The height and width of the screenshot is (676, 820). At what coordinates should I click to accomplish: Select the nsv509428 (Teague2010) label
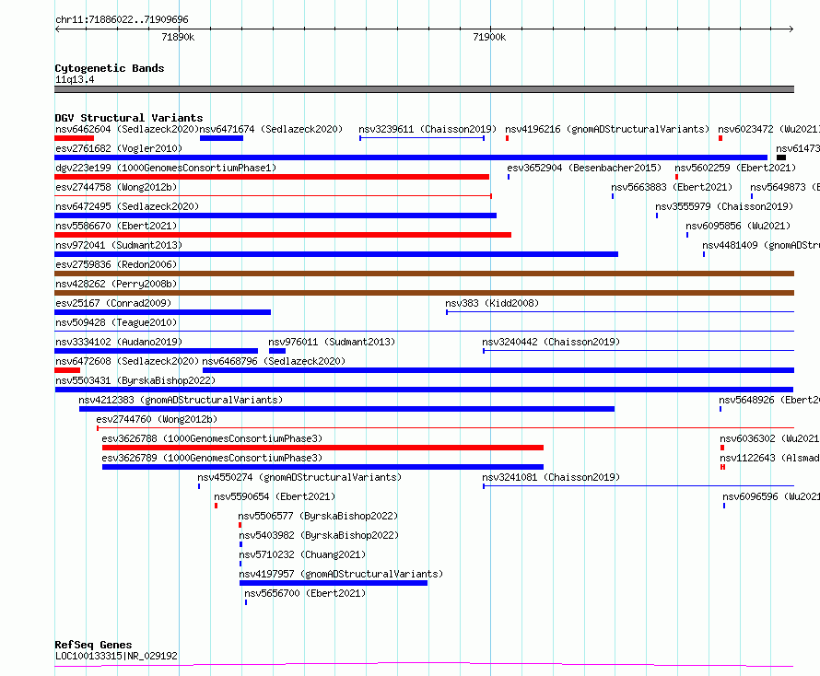(x=116, y=322)
